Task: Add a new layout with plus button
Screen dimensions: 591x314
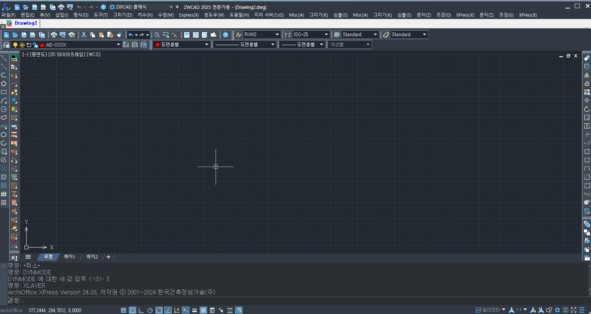Action: tap(109, 257)
